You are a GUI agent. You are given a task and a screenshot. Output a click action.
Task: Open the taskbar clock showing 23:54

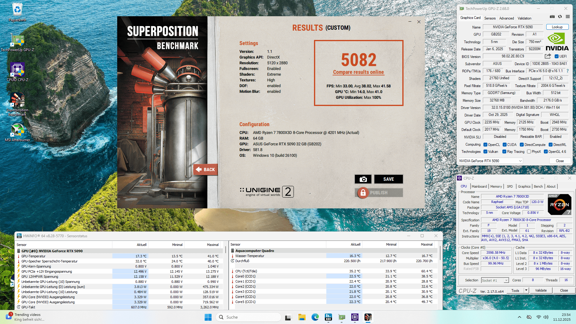562,317
